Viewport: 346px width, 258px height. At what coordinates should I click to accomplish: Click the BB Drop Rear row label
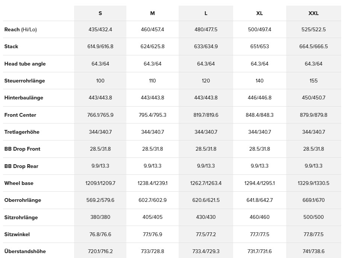click(21, 166)
